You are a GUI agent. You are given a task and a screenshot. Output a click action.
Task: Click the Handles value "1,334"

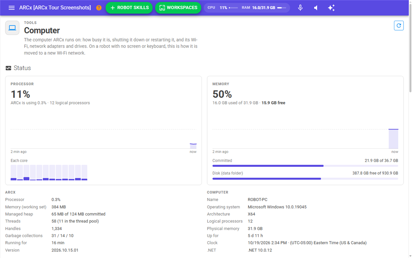[x=56, y=229]
